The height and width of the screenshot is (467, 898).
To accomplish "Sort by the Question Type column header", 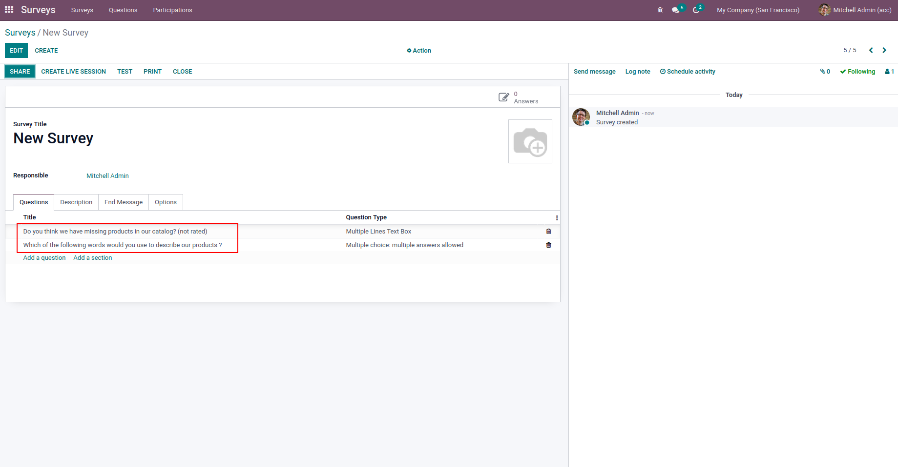I will point(366,217).
